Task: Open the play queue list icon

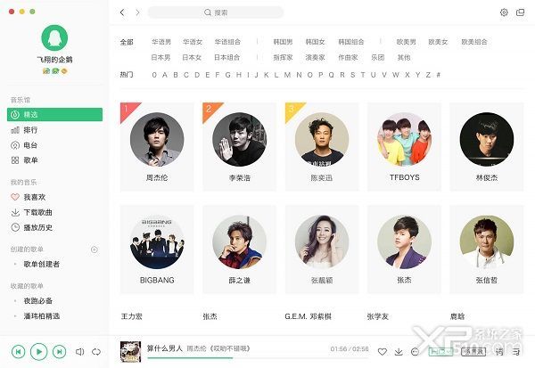Action: [516, 352]
